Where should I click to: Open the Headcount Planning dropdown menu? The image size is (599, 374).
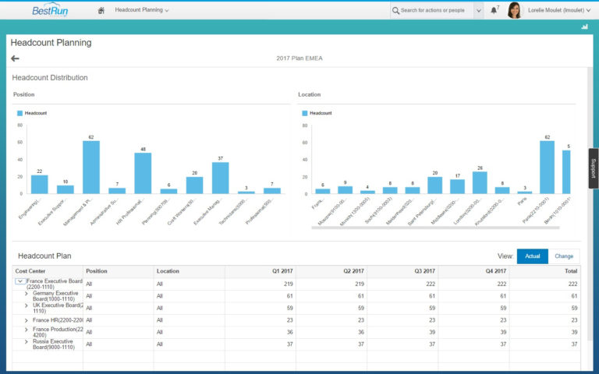[x=142, y=10]
